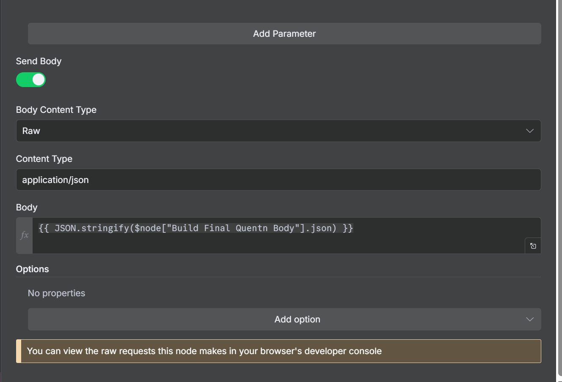
Task: Click the Body Content Type label
Action: pyautogui.click(x=56, y=110)
